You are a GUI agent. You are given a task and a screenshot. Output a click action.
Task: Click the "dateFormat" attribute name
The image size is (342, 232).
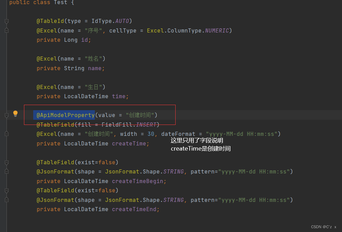point(178,134)
